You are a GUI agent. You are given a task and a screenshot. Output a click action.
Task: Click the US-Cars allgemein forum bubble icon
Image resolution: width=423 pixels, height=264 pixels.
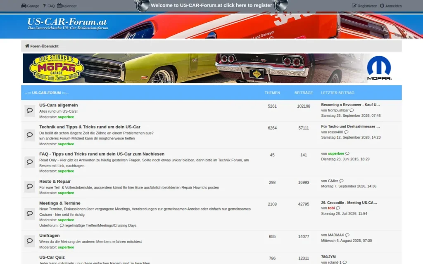click(x=30, y=111)
